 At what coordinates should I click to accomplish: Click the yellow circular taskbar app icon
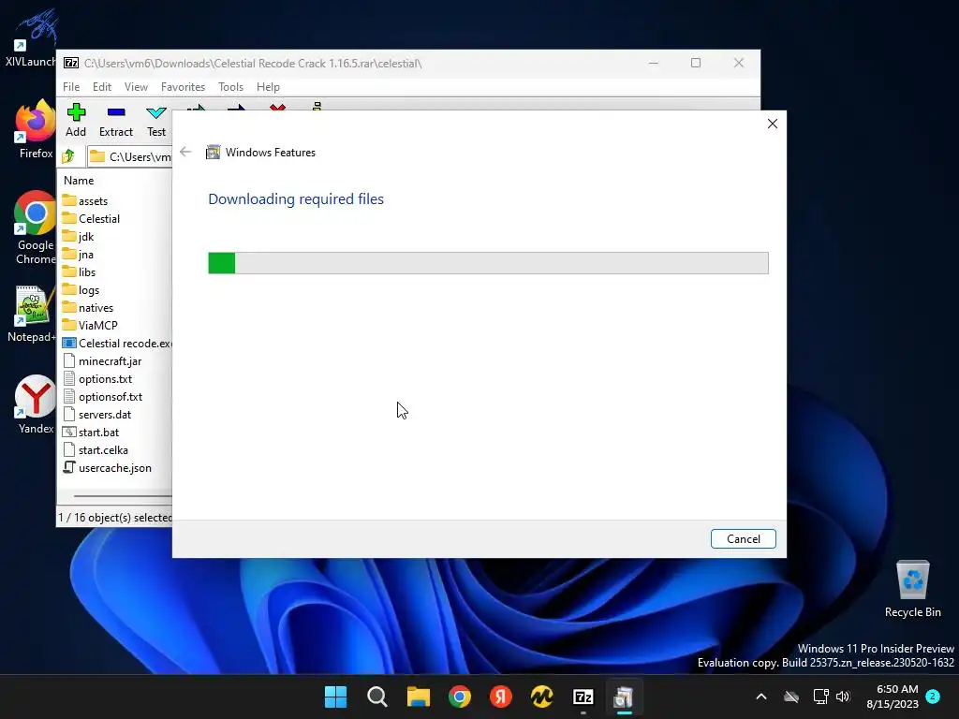(x=542, y=697)
